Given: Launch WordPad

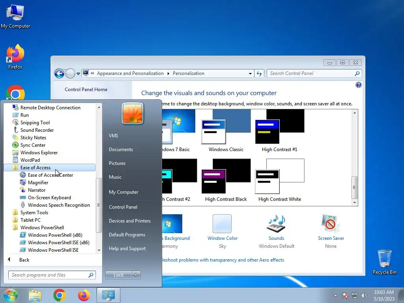Looking at the screenshot, I should (x=26, y=160).
